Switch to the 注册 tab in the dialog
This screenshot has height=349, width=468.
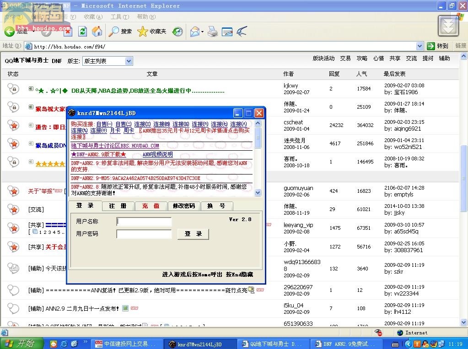tap(118, 206)
